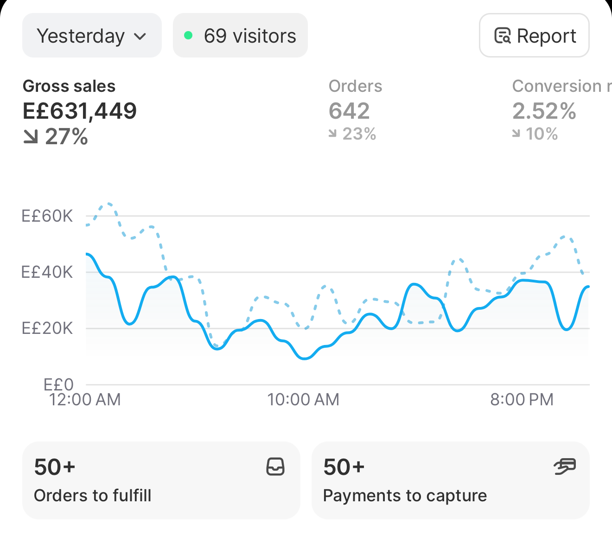The image size is (612, 537).
Task: Click the green live visitors dot
Action: point(188,35)
